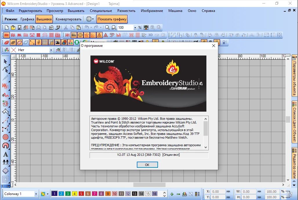Expand the globe language dropdown

93,19
